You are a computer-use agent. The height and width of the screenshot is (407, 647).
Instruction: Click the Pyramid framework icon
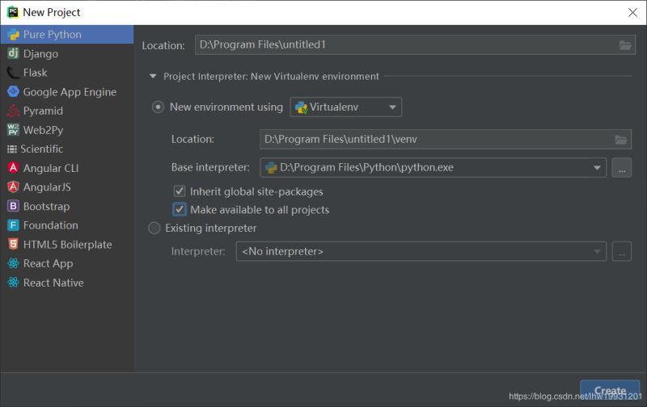(13, 111)
